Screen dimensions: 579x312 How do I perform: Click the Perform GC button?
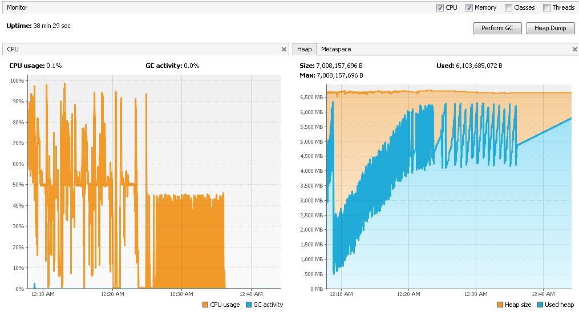pyautogui.click(x=497, y=28)
